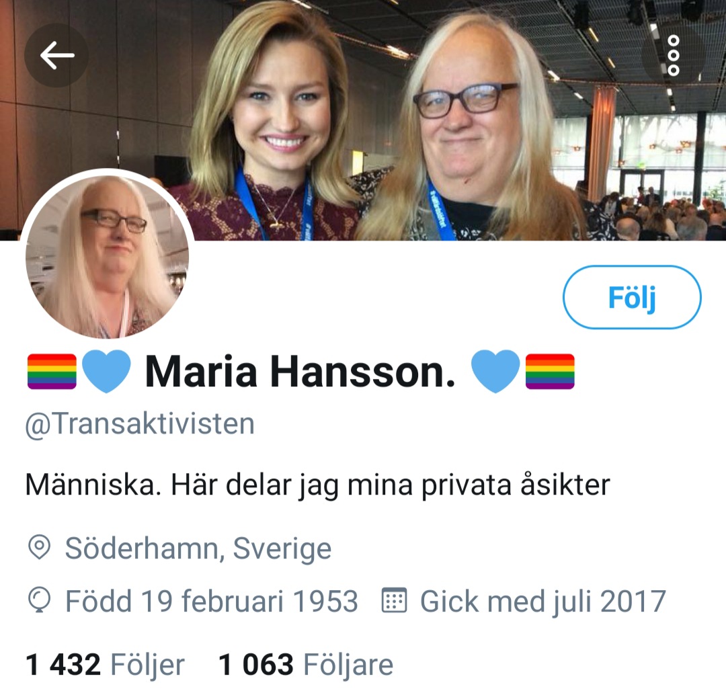Click the rainbow flag before the name

(x=52, y=371)
